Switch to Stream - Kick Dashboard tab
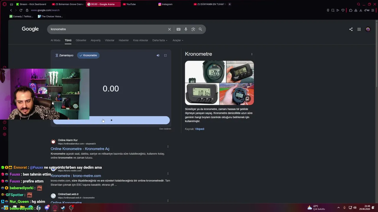The height and width of the screenshot is (212, 378). click(x=31, y=4)
